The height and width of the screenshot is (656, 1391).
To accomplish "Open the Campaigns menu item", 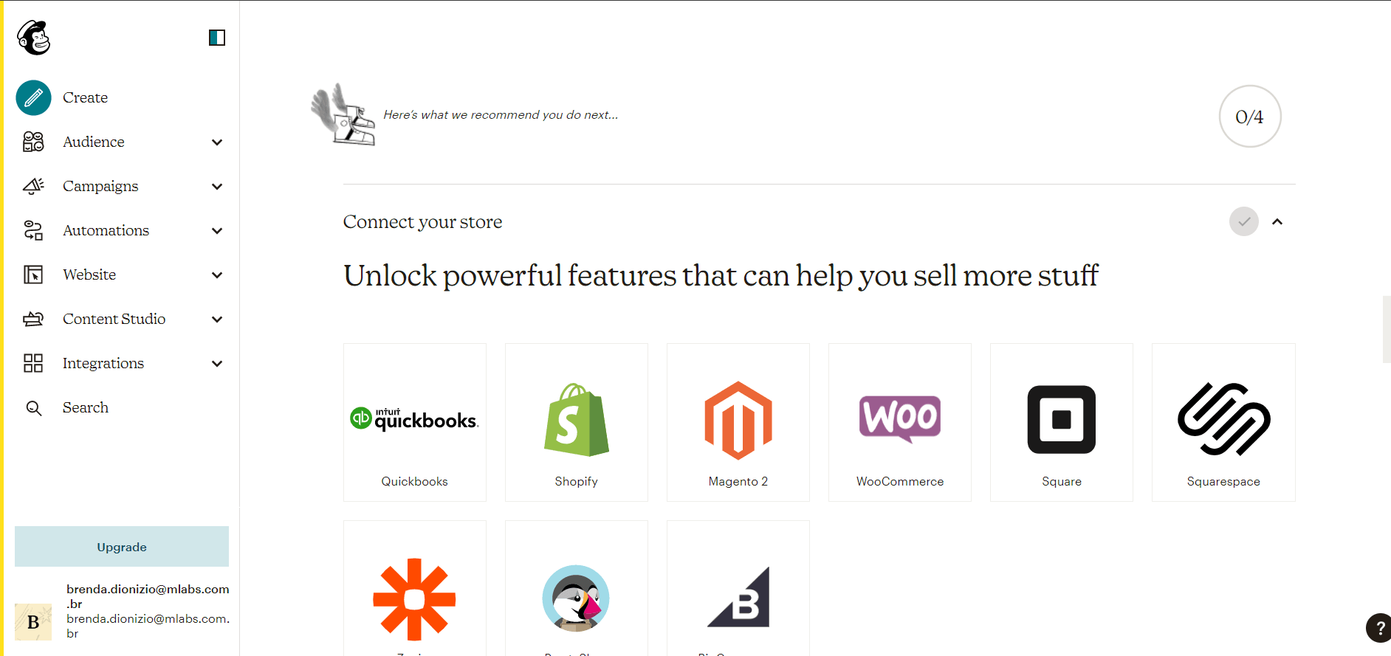I will (x=100, y=186).
